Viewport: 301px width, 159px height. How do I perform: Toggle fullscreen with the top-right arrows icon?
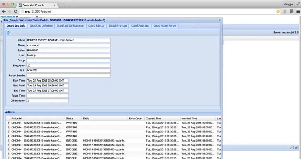pos(298,4)
